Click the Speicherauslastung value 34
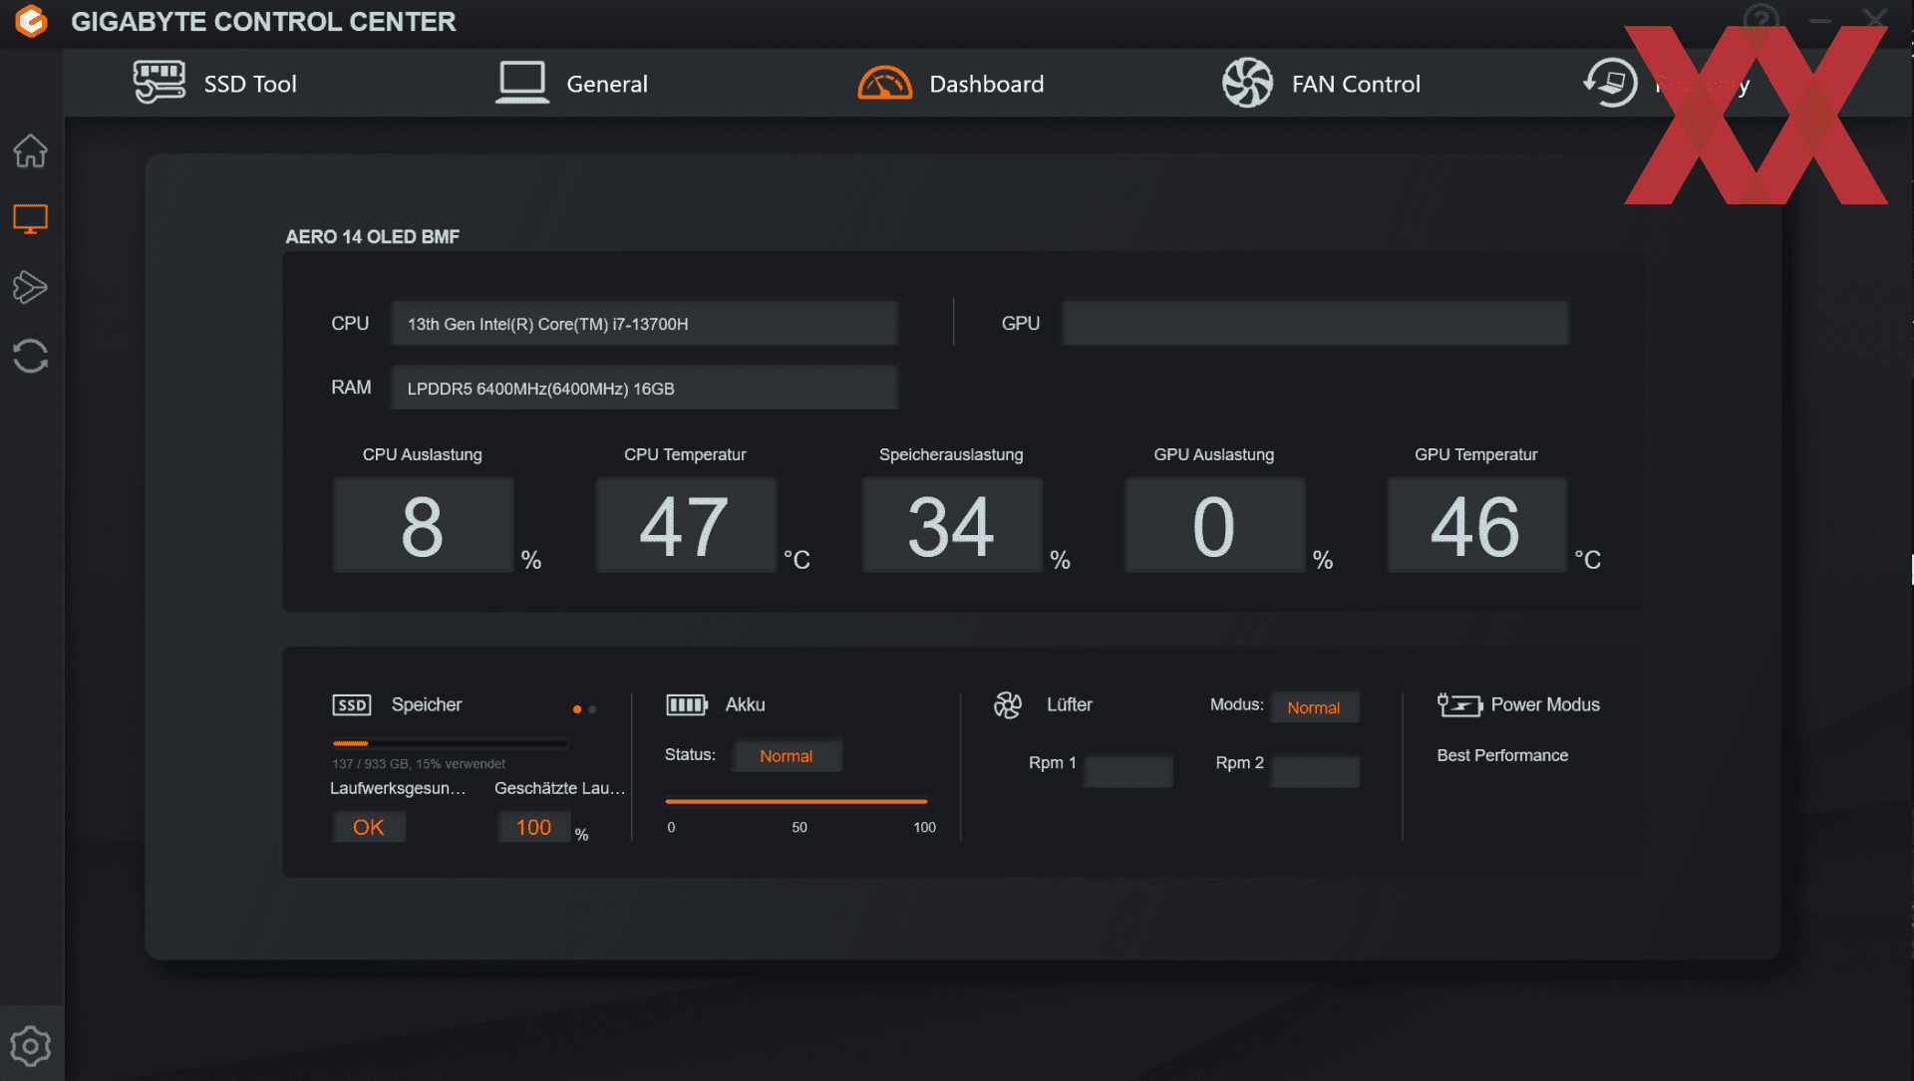 pyautogui.click(x=951, y=525)
